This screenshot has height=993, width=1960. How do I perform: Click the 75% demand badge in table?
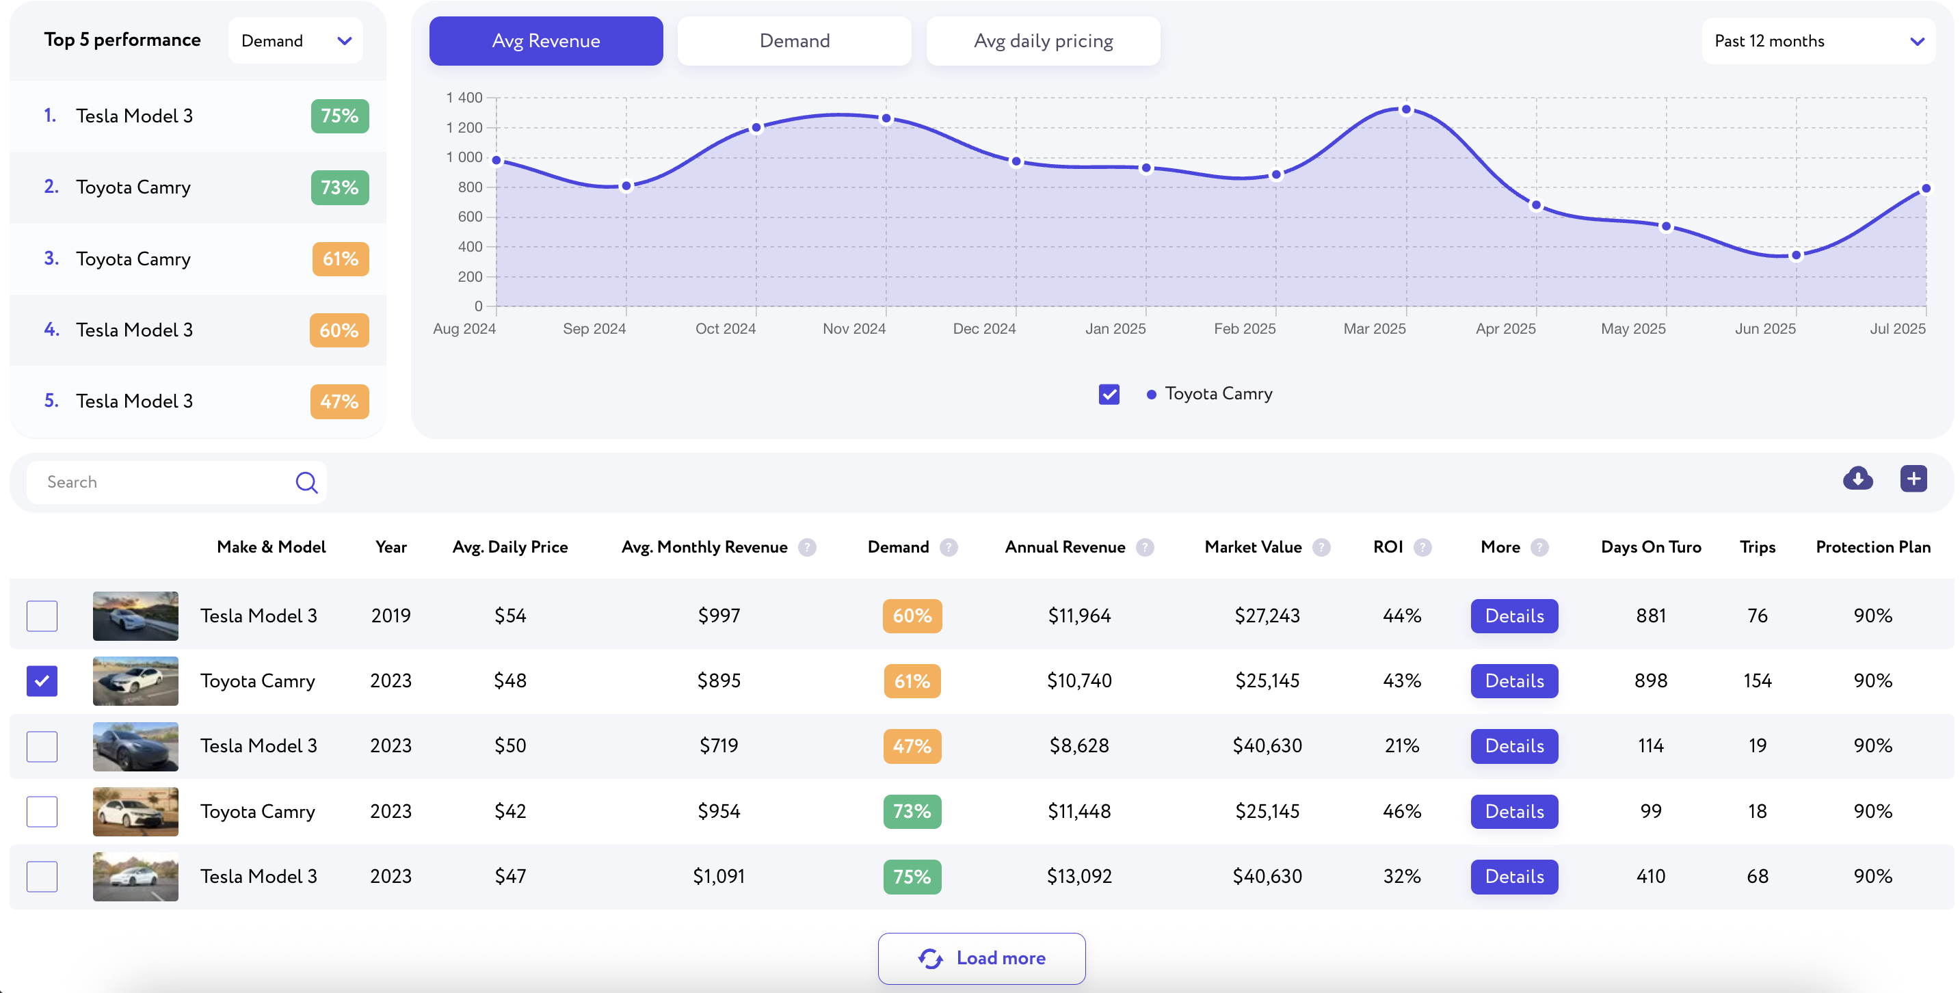912,877
